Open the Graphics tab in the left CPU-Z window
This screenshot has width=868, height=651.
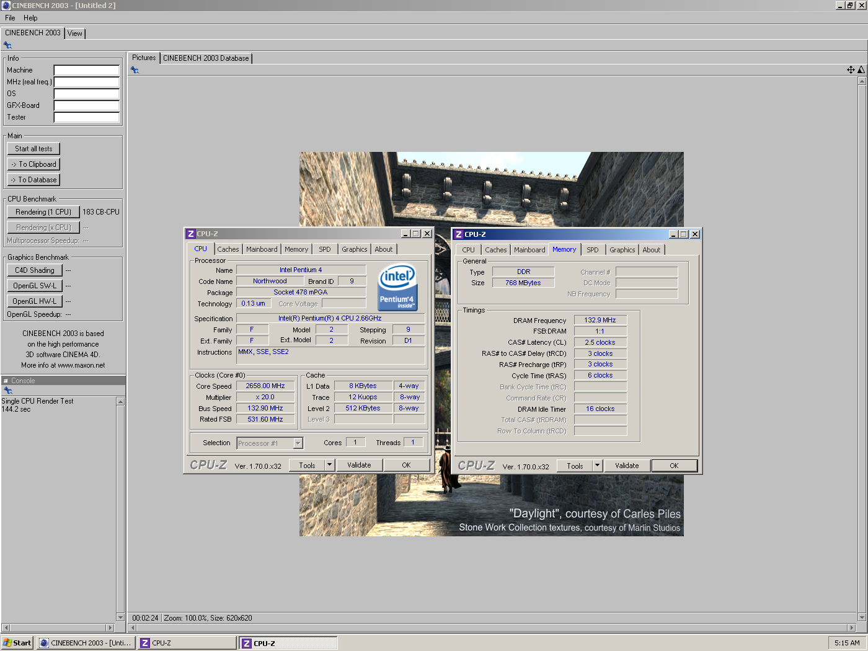pos(355,249)
